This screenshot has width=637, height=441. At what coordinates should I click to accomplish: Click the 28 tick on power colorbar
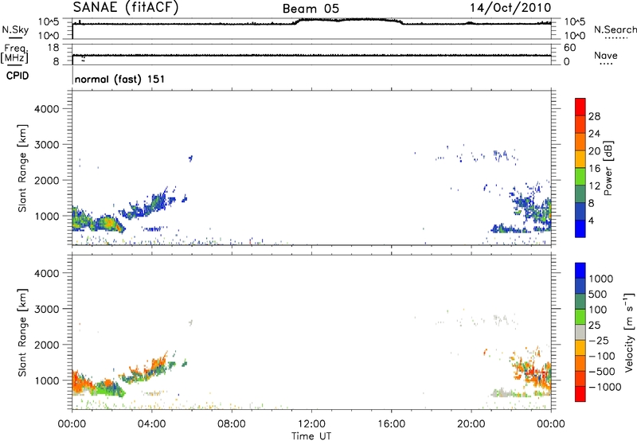pyautogui.click(x=594, y=116)
